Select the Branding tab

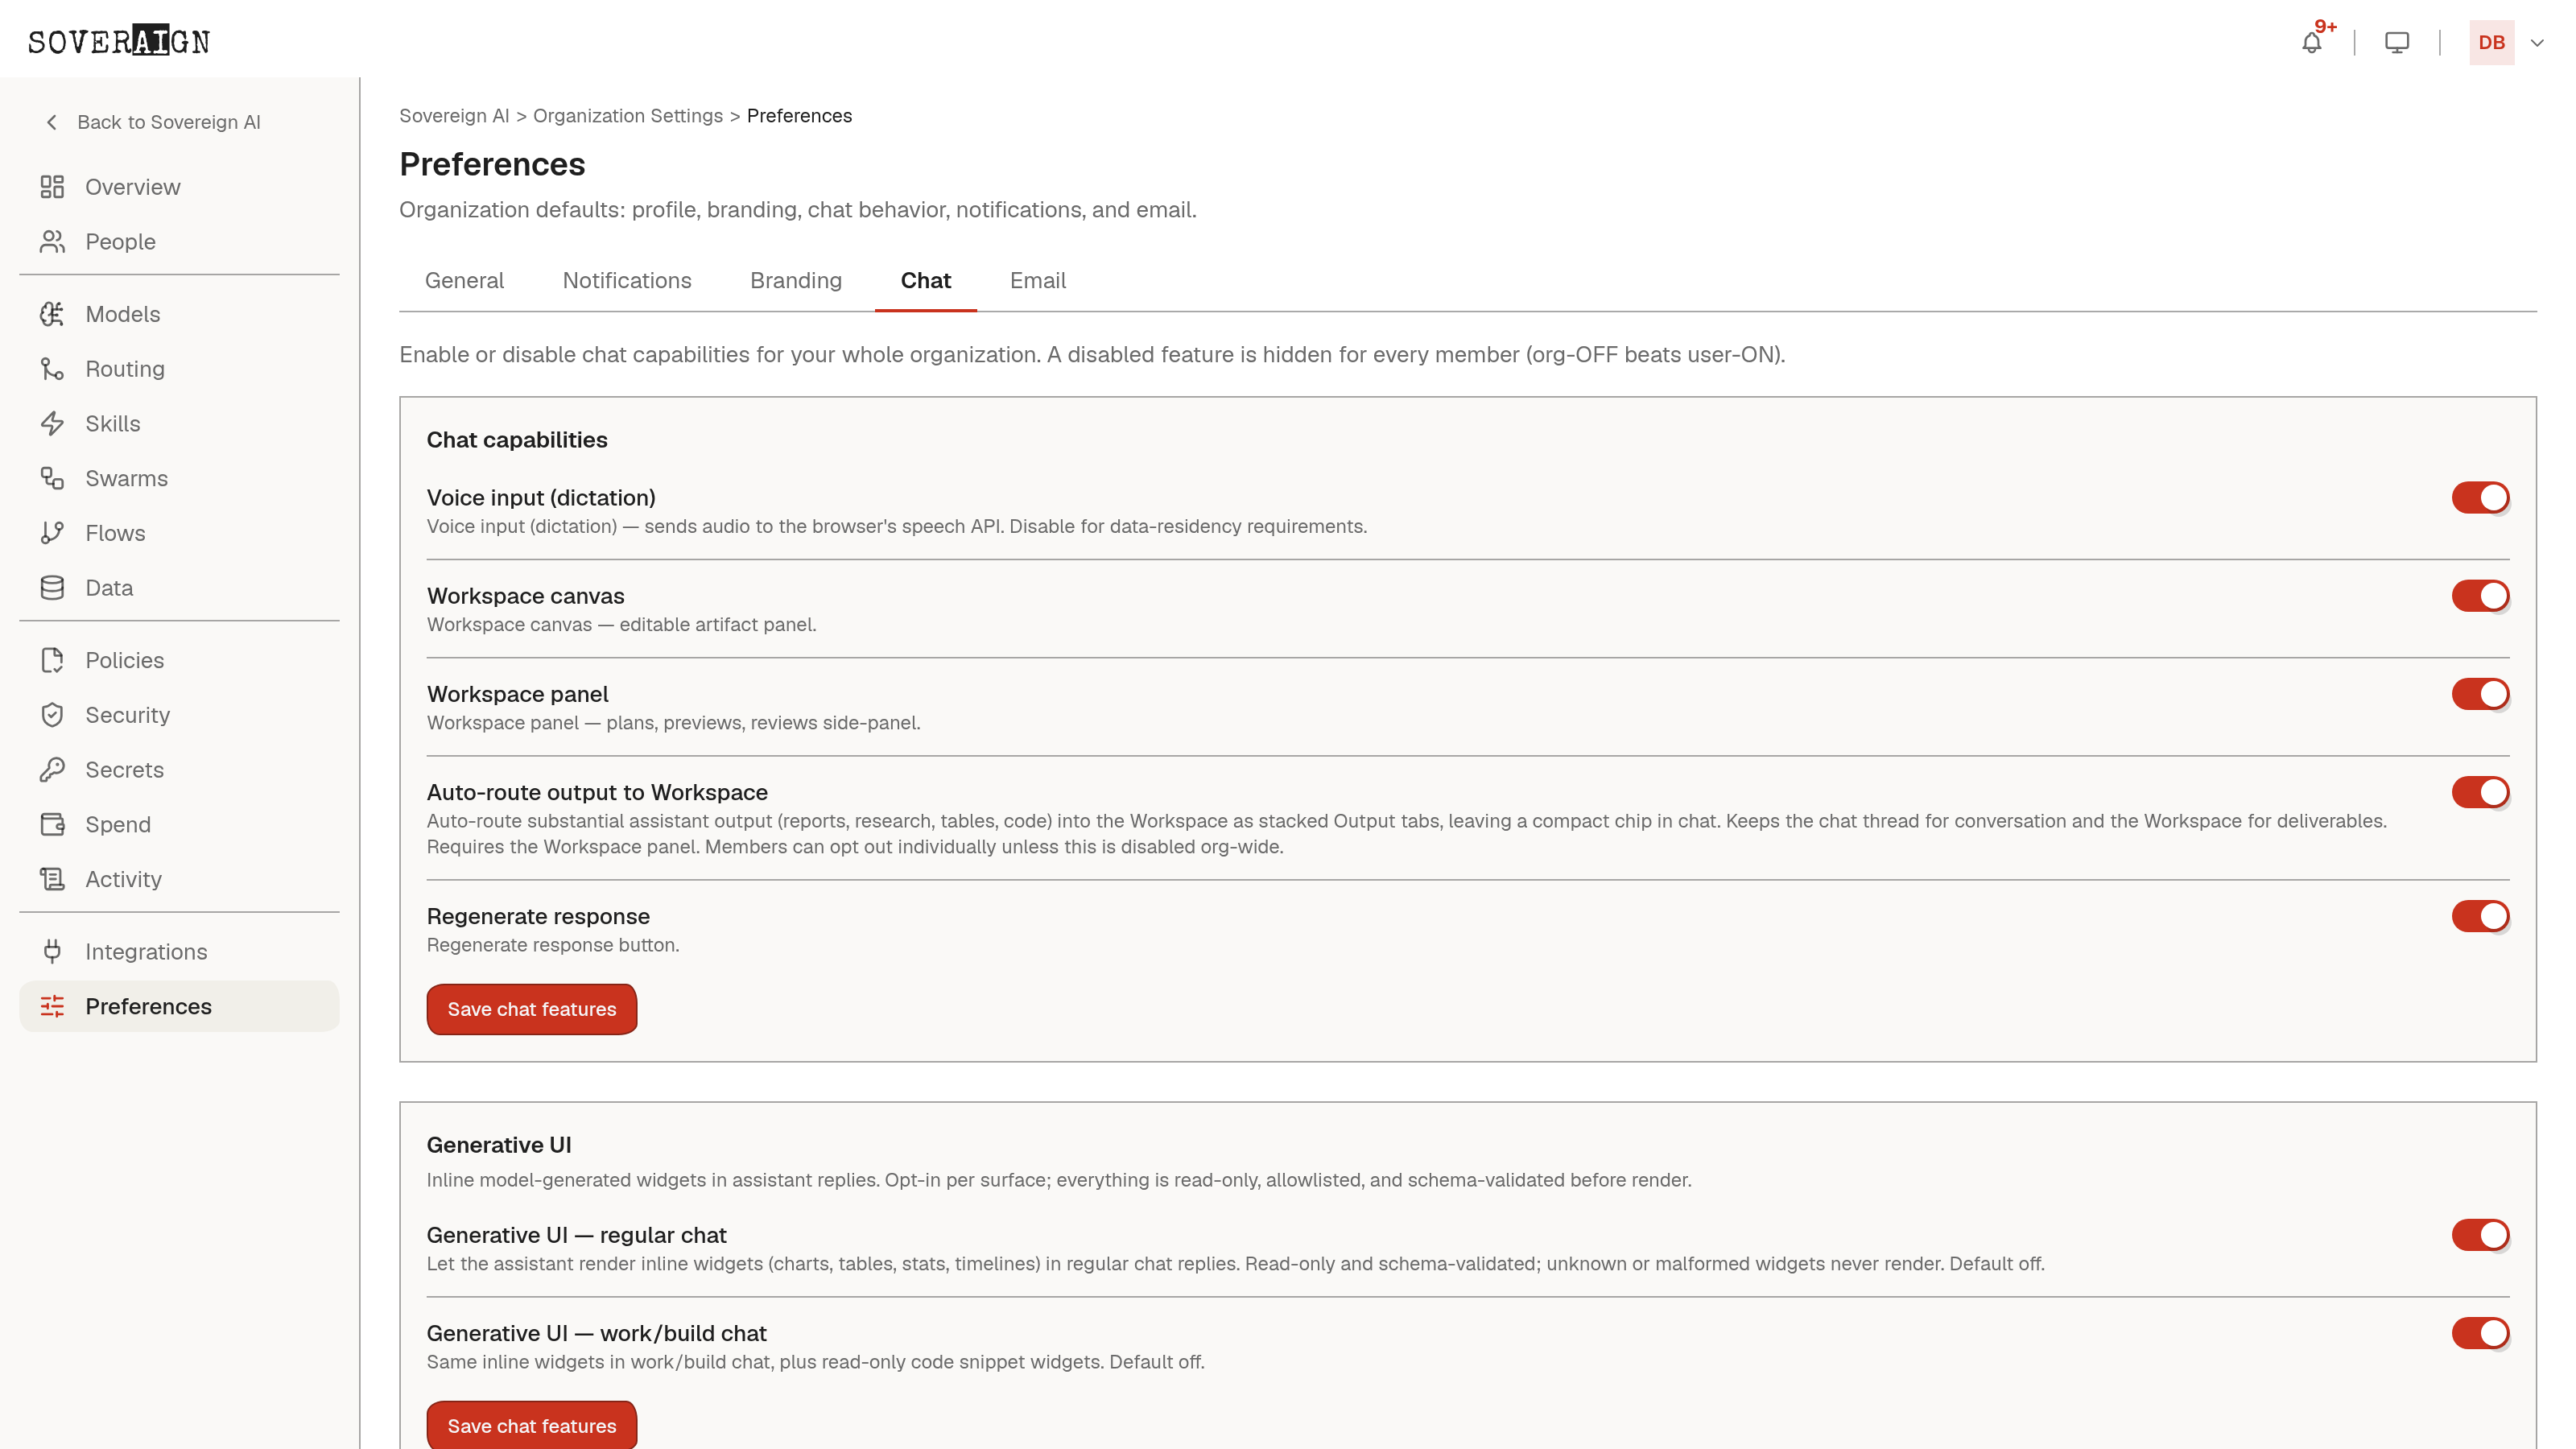point(796,281)
